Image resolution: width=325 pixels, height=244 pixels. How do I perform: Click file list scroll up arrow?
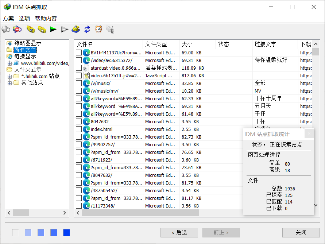point(316,44)
